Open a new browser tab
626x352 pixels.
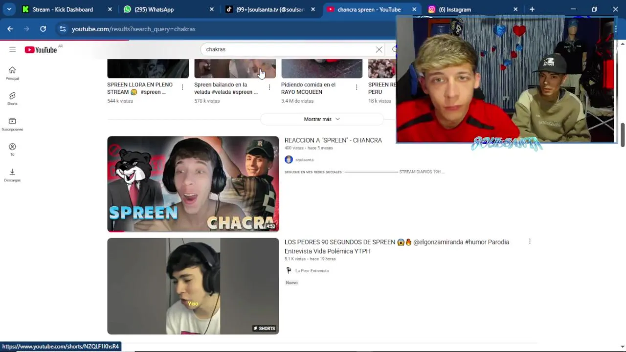click(532, 9)
